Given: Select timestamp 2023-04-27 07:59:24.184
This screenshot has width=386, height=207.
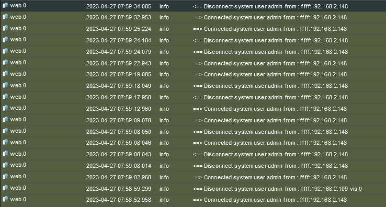Looking at the screenshot, I should click(119, 40).
